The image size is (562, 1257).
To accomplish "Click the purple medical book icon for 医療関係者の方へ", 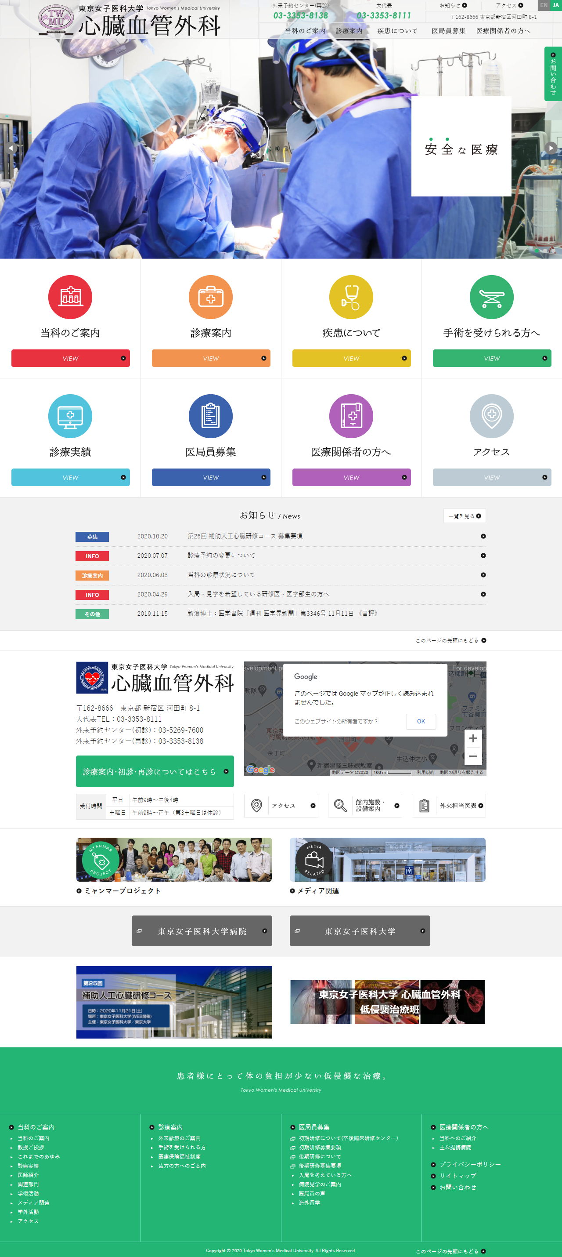I will coord(351,416).
